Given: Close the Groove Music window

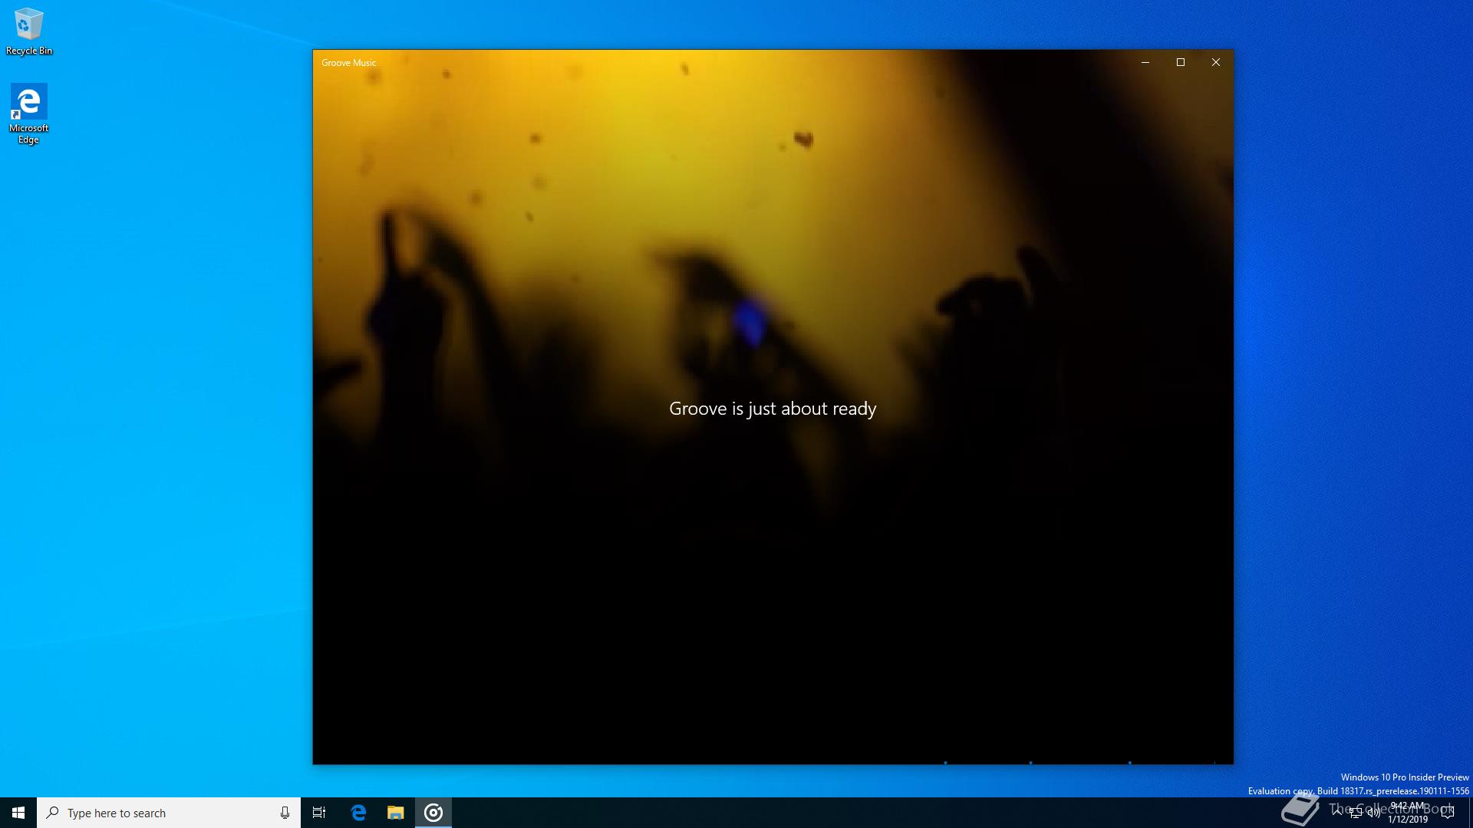Looking at the screenshot, I should point(1216,62).
